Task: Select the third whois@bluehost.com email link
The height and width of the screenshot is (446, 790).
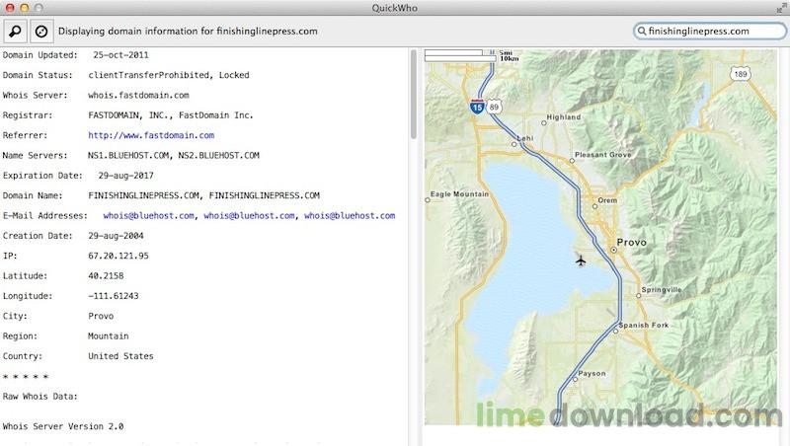Action: pos(349,216)
